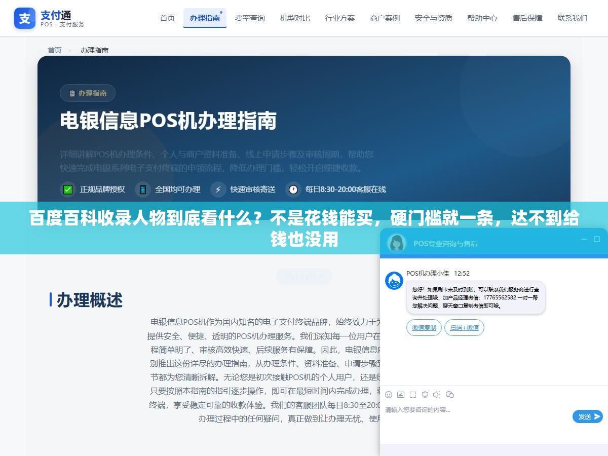
Task: Open 售后保障 nav item
Action: 527,18
